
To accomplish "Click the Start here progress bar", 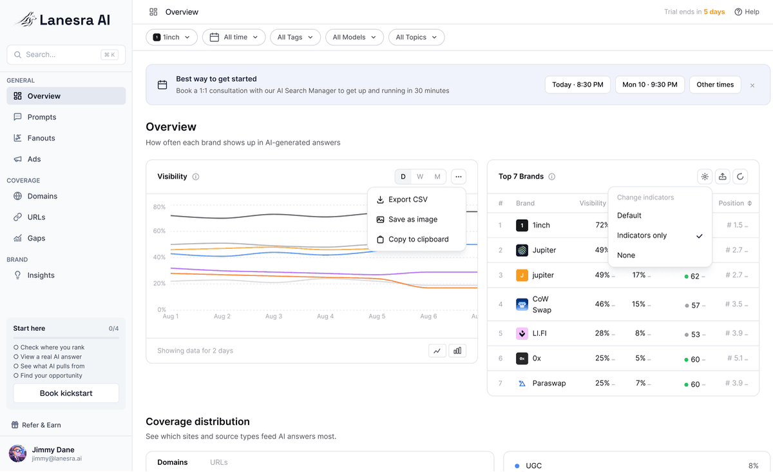I will [x=66, y=339].
